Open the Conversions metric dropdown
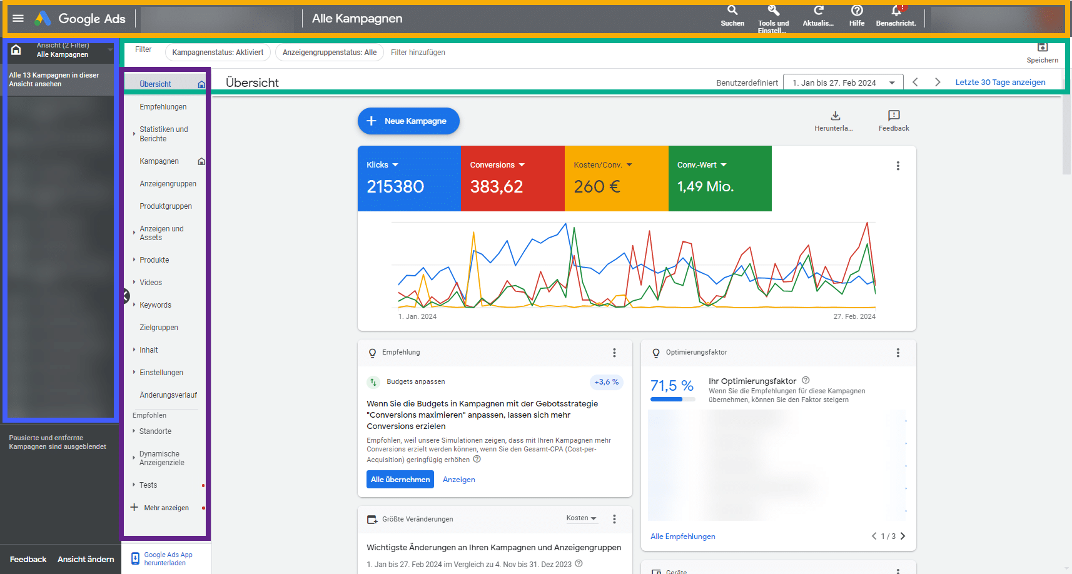Image resolution: width=1072 pixels, height=574 pixels. (x=497, y=165)
